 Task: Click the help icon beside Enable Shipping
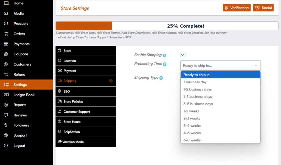pos(164,55)
